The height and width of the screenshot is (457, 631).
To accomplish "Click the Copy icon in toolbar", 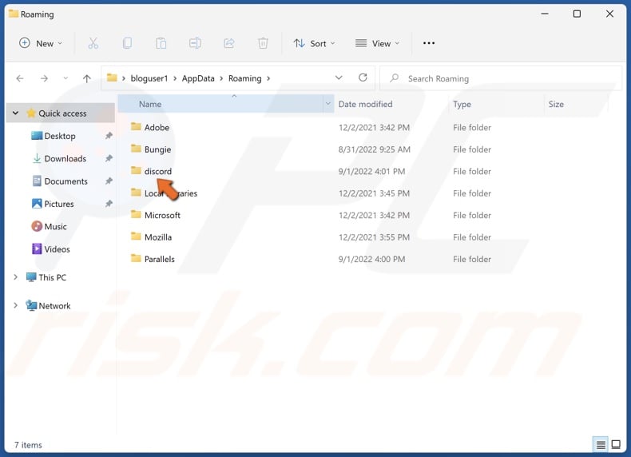I will click(127, 43).
